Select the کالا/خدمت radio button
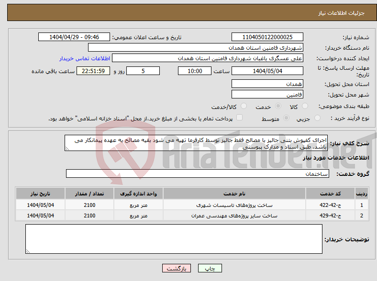This screenshot has width=377, height=281. (244, 106)
